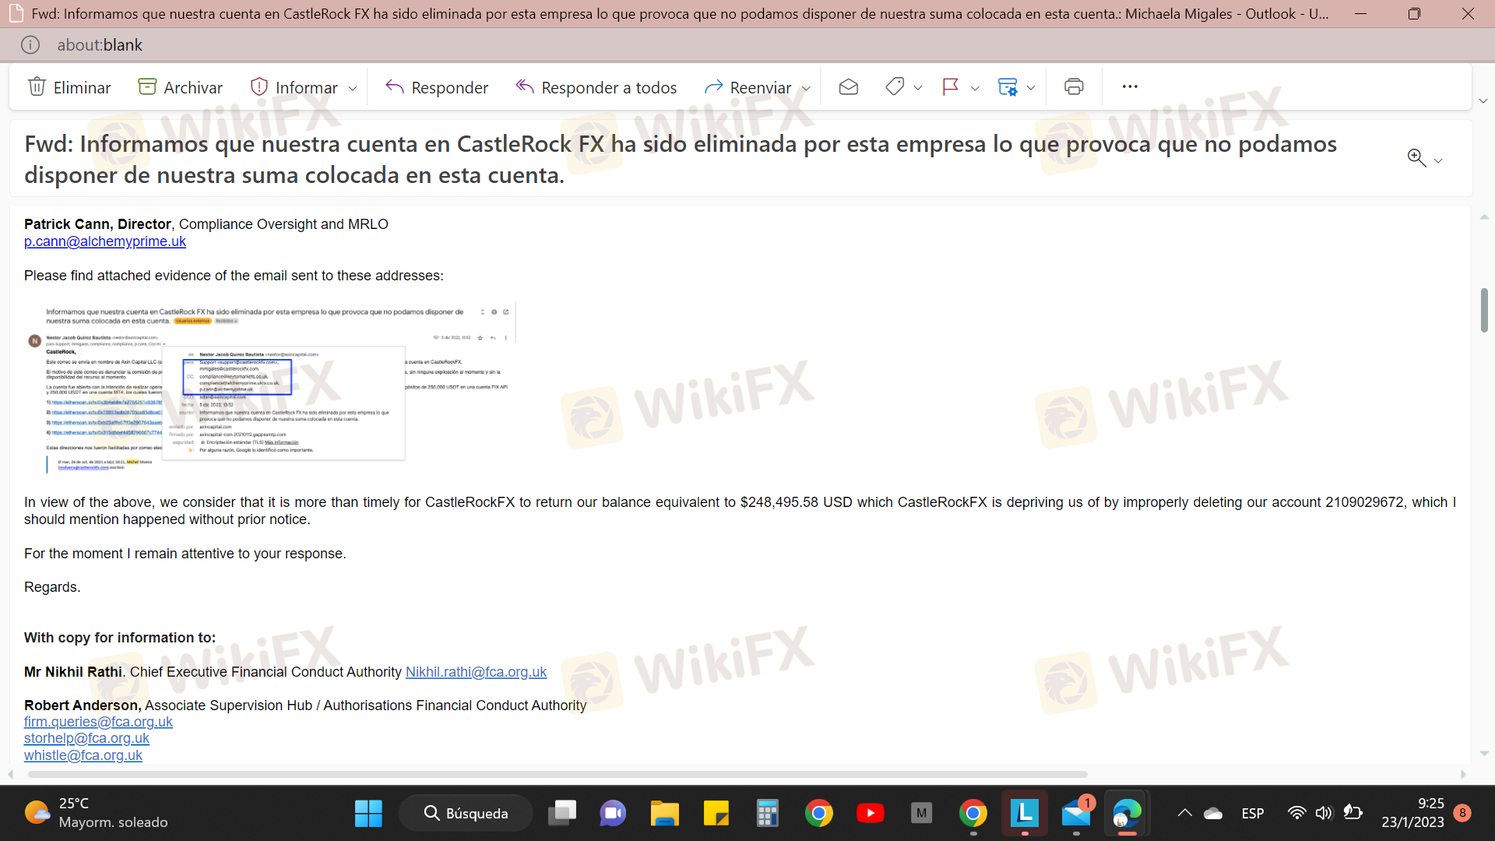Click the site information icon beside about:blank
Screen dimensions: 1495x841
30,45
